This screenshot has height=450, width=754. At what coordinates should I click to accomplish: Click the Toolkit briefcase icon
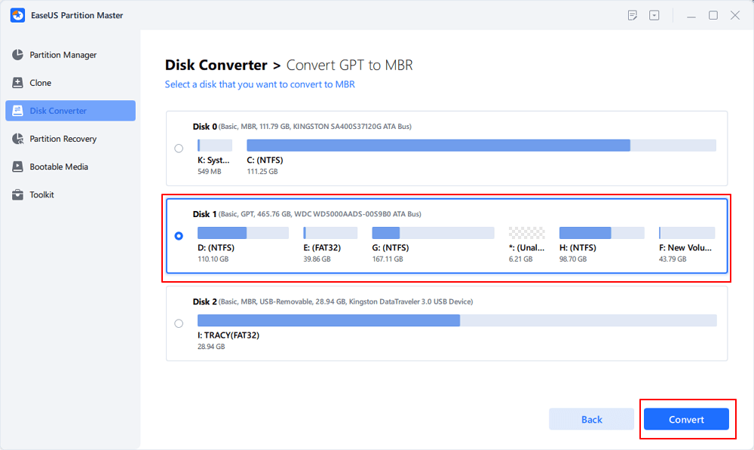click(17, 194)
